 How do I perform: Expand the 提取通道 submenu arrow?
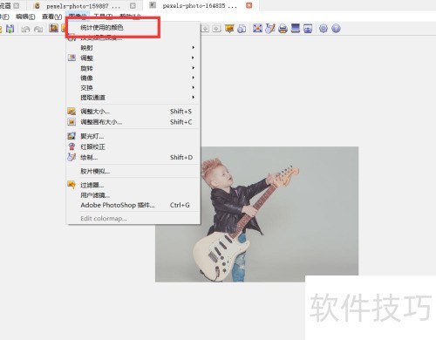(193, 97)
